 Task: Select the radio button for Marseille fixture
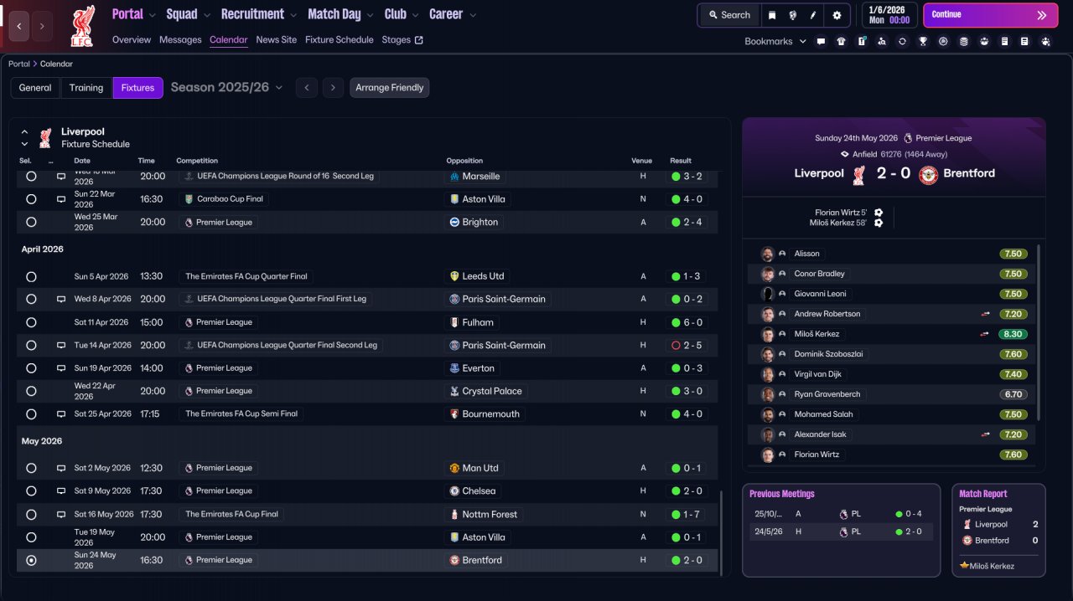(x=31, y=177)
